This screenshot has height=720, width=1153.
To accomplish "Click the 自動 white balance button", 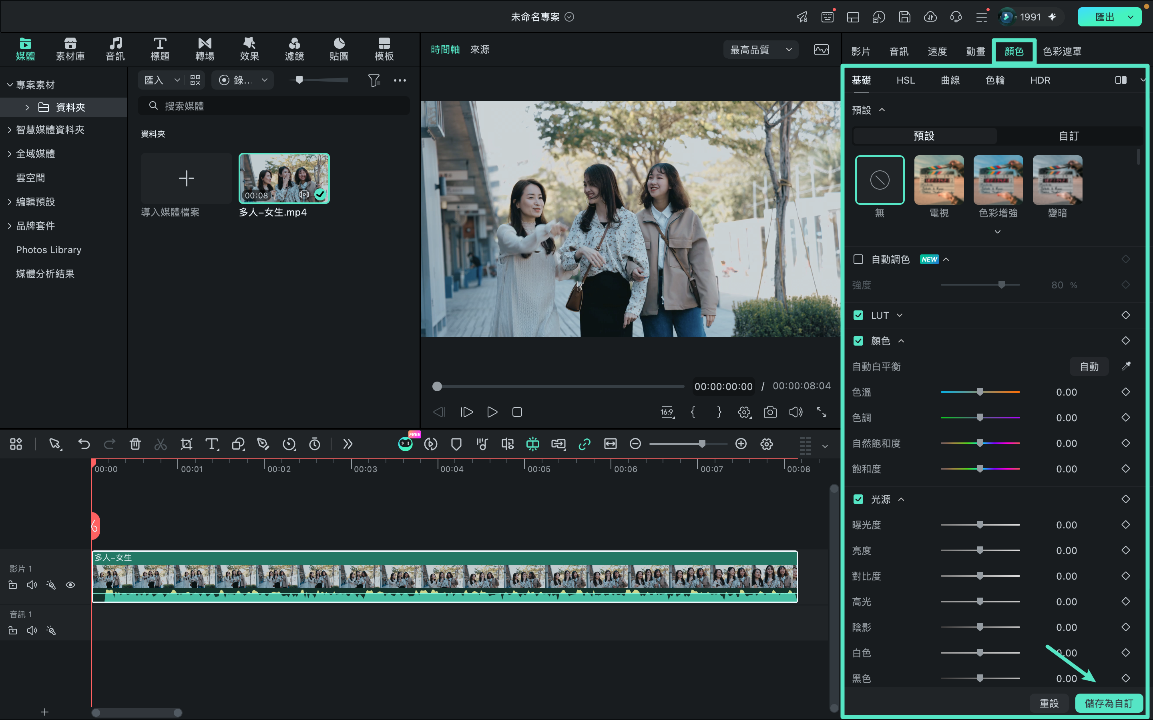I will tap(1089, 366).
